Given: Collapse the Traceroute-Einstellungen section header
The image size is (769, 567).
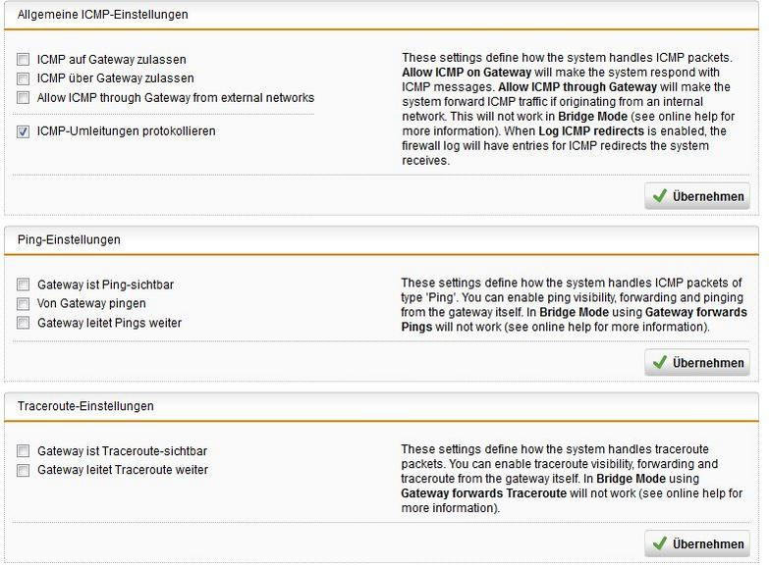Looking at the screenshot, I should 85,406.
